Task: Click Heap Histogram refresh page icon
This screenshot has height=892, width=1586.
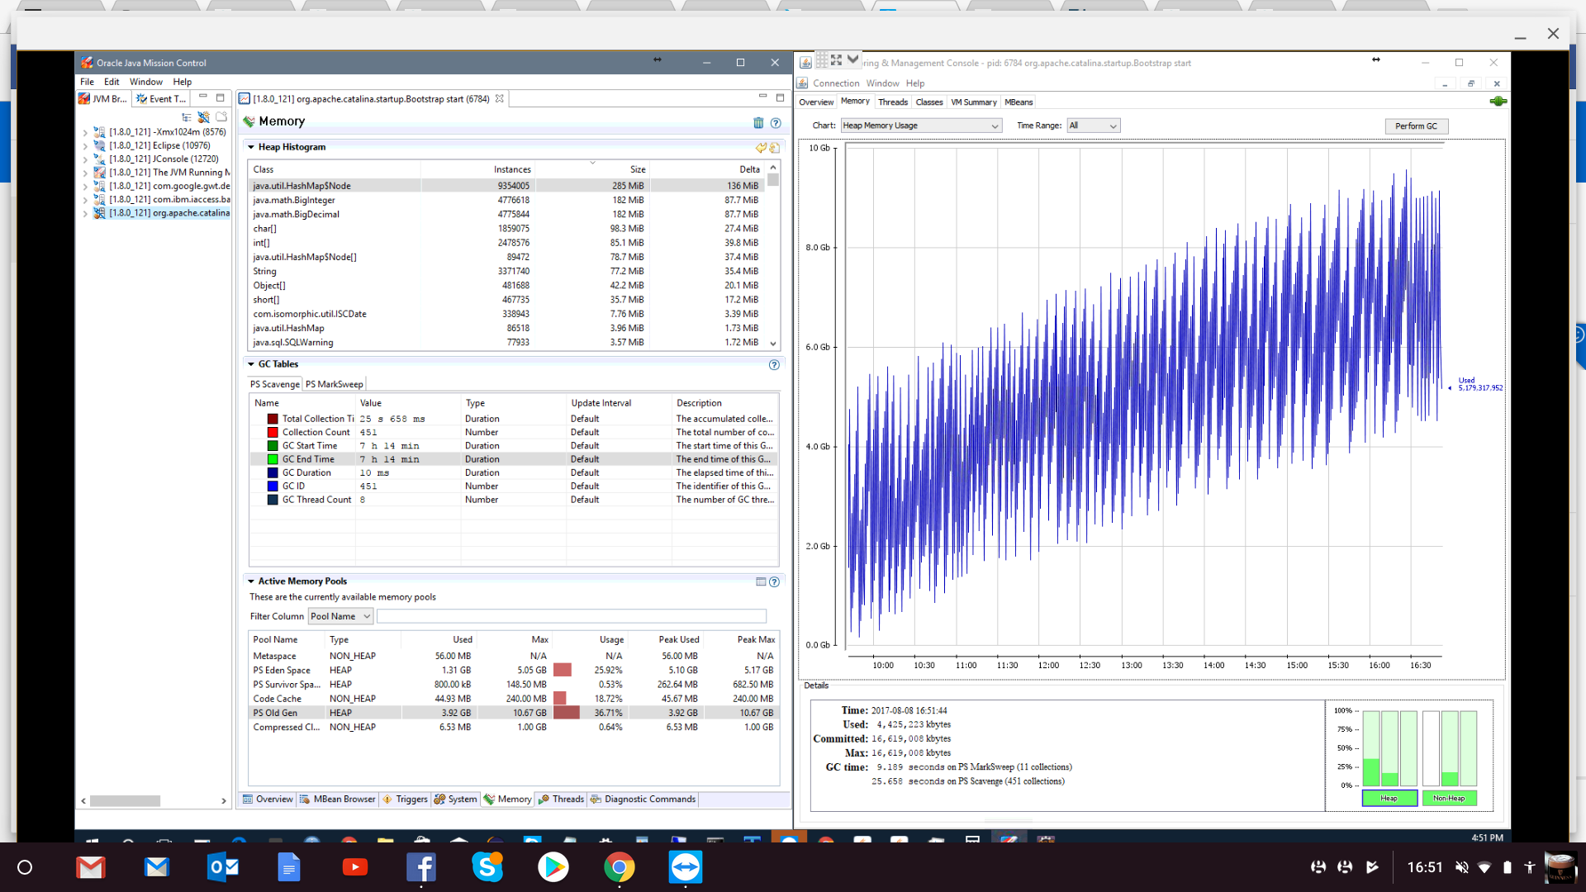Action: pyautogui.click(x=774, y=148)
